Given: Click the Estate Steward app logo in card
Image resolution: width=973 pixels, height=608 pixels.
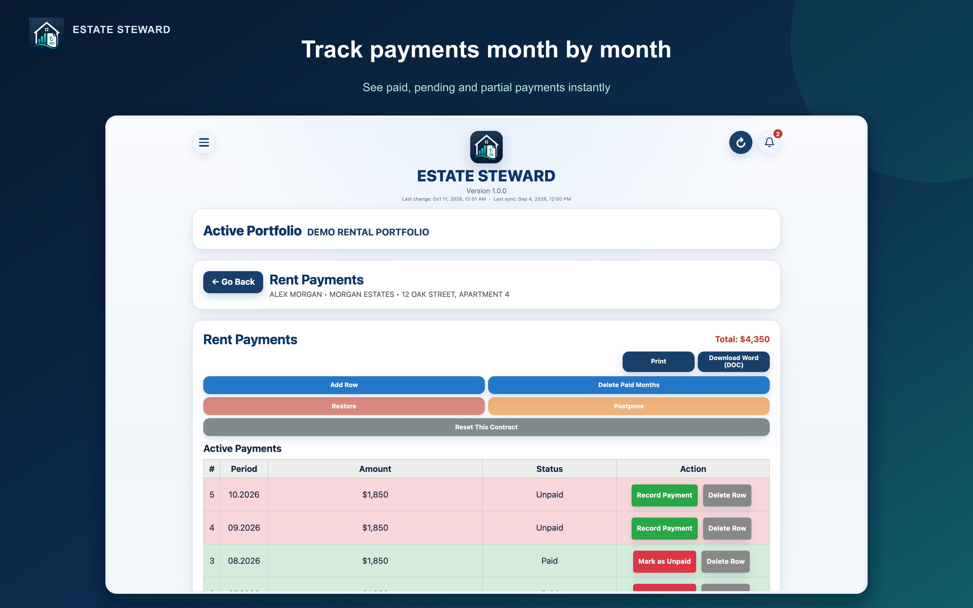Looking at the screenshot, I should click(x=486, y=147).
